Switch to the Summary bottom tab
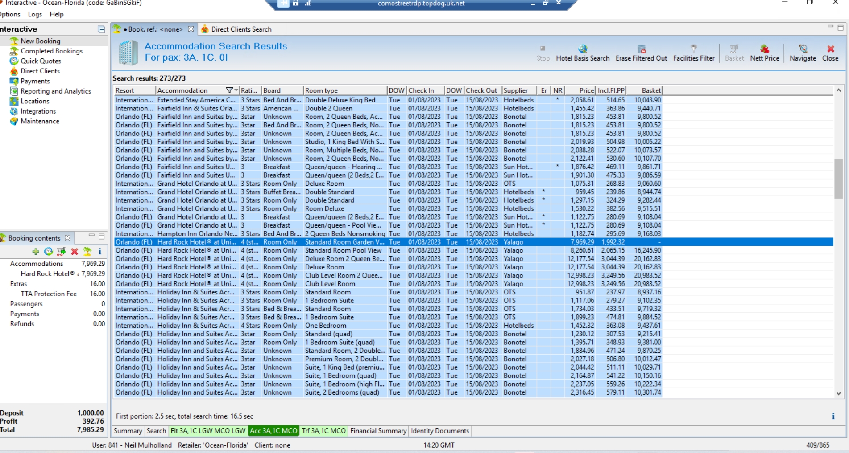The image size is (849, 453). (x=128, y=431)
